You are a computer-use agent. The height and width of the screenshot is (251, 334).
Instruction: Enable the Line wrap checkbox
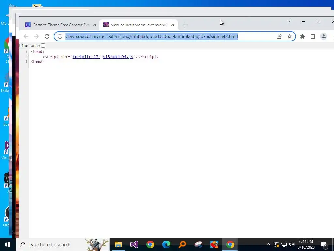[x=43, y=46]
